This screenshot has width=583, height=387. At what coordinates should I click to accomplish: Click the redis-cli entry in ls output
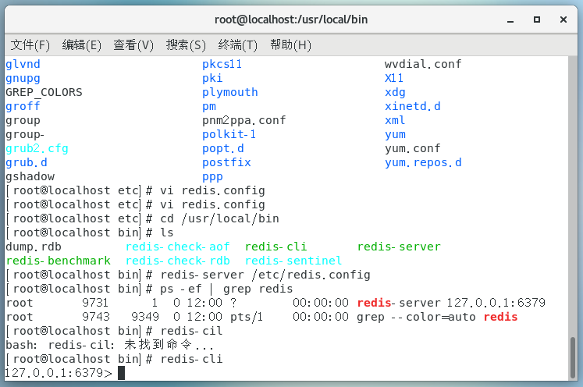click(x=276, y=247)
